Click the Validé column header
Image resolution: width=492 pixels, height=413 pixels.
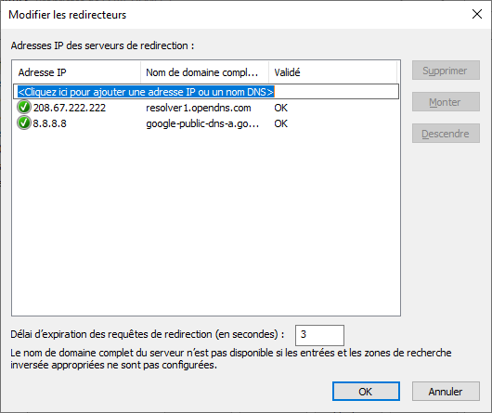pos(333,72)
